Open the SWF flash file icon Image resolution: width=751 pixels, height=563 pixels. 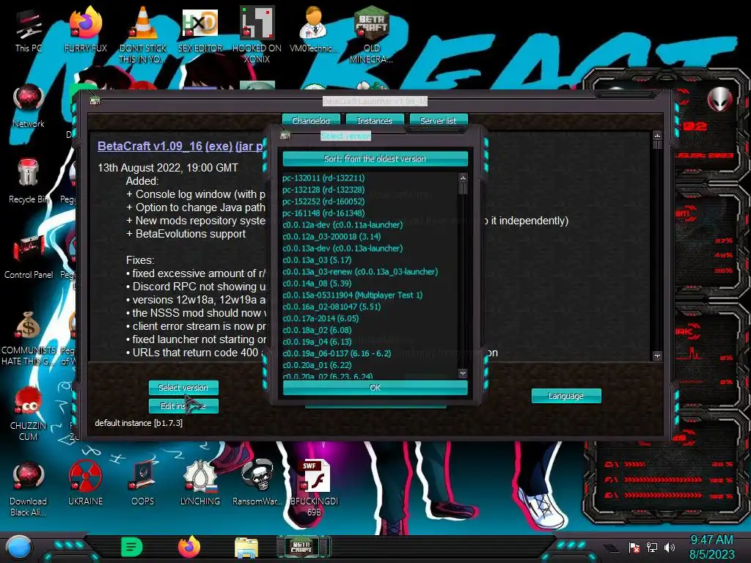click(x=314, y=488)
